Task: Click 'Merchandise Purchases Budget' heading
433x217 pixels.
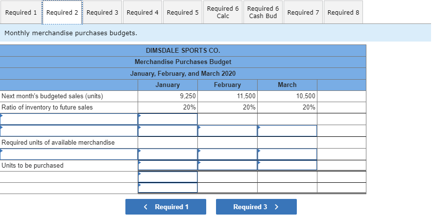Action: tap(183, 62)
